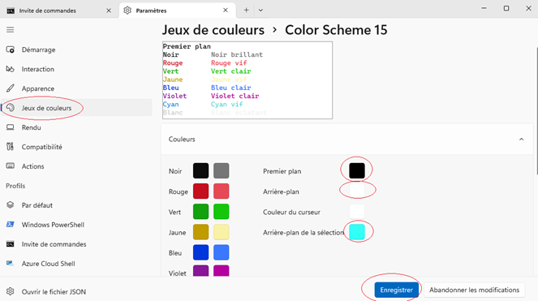Image resolution: width=538 pixels, height=301 pixels.
Task: Pick the Premier plan black color swatch
Action: pyautogui.click(x=357, y=171)
